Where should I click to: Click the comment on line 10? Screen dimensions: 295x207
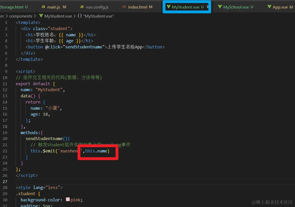[59, 77]
